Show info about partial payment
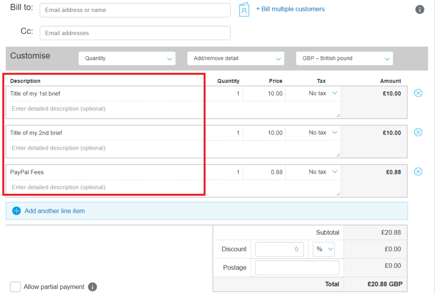Viewport: 435px width, 294px height. pos(92,287)
